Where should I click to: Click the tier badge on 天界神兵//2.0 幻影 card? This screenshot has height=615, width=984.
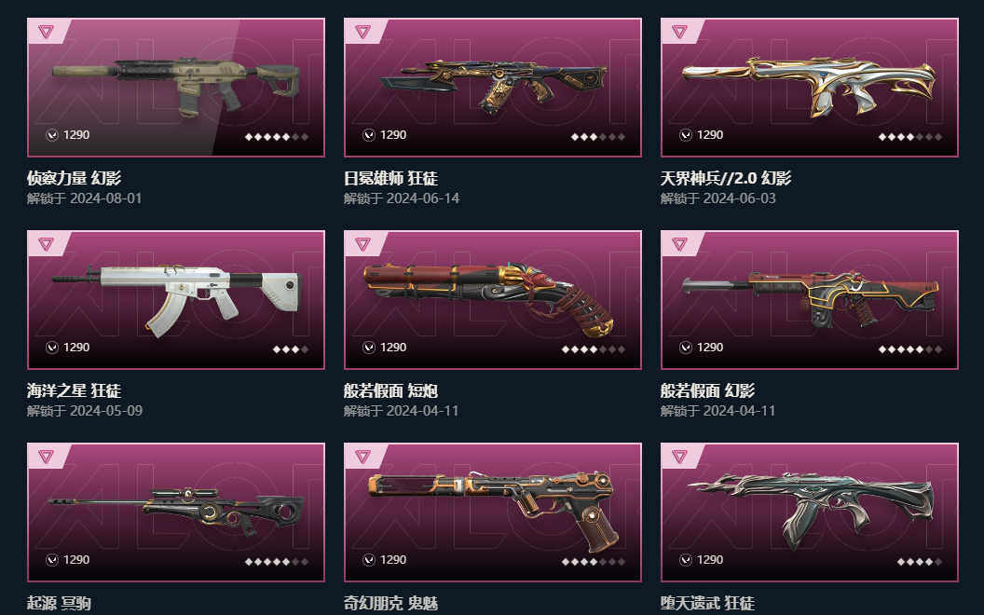click(679, 32)
